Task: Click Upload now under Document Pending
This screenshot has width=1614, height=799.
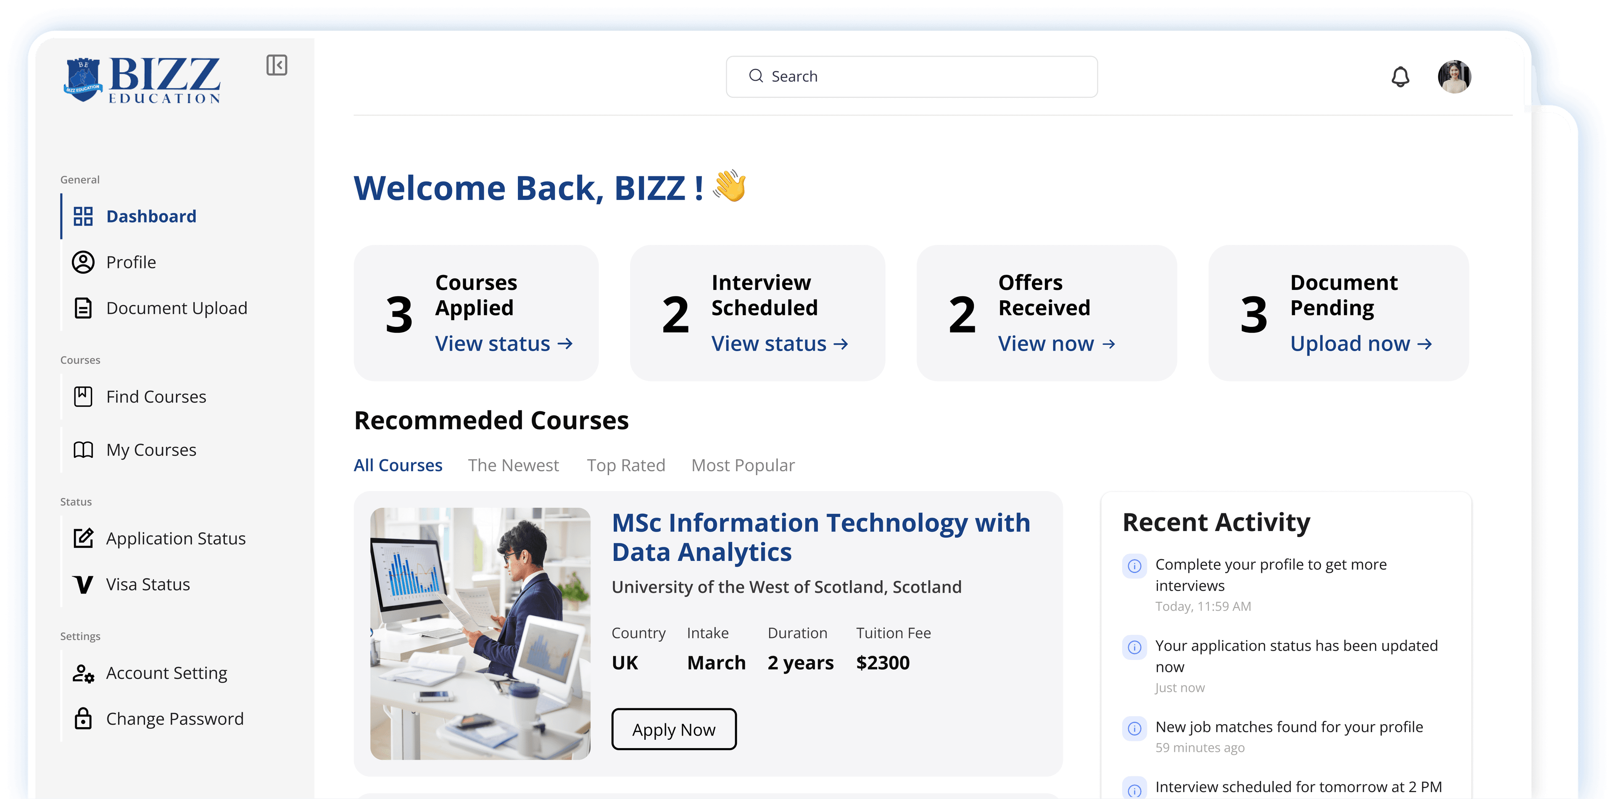Action: pos(1361,344)
